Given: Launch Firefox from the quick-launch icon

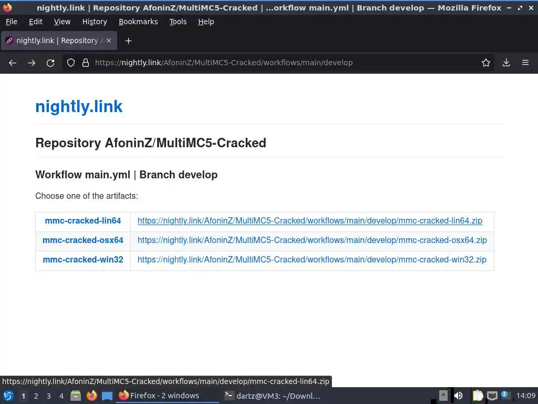Looking at the screenshot, I should pyautogui.click(x=91, y=396).
